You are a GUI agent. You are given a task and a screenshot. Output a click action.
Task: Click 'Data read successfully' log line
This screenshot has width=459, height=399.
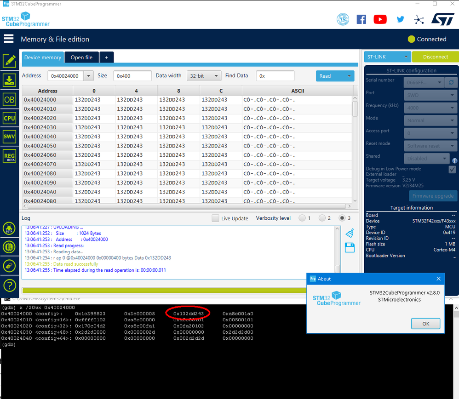[75, 264]
